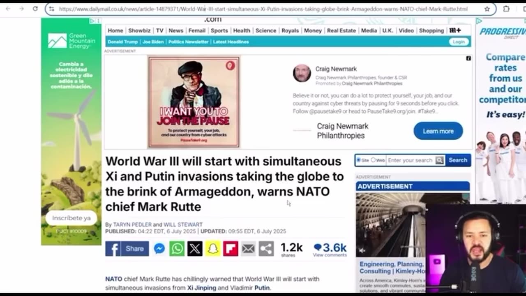The image size is (526, 296).
Task: Open the Money section
Action: click(x=313, y=30)
